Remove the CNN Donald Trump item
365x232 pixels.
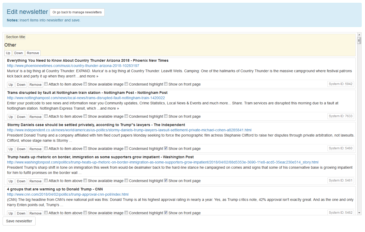click(35, 213)
